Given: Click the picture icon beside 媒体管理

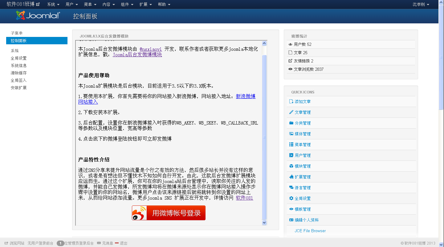Looking at the screenshot, I should click(291, 134).
